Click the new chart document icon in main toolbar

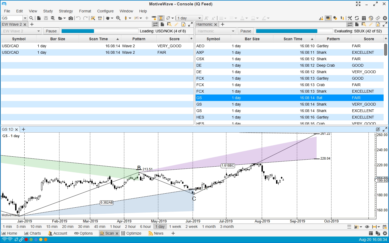click(39, 18)
